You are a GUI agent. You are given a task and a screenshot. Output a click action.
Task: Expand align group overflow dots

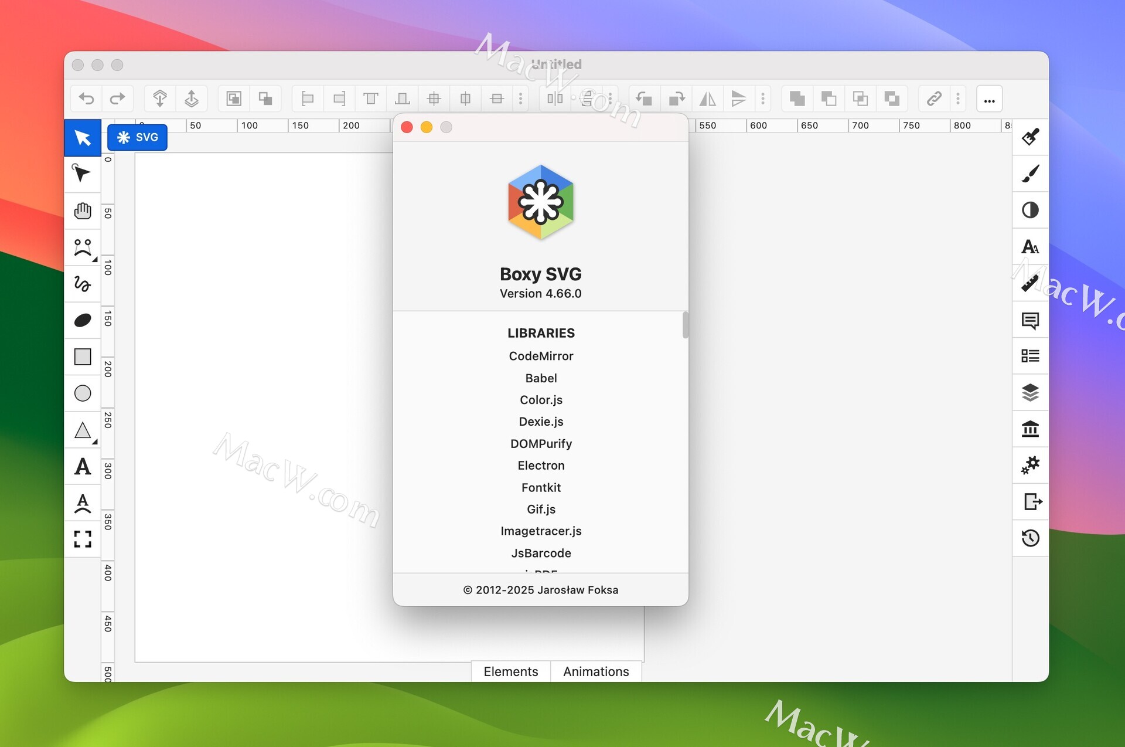coord(521,99)
